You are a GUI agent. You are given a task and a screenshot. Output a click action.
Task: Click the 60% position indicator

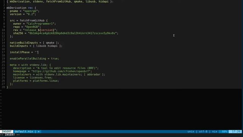click(224, 132)
